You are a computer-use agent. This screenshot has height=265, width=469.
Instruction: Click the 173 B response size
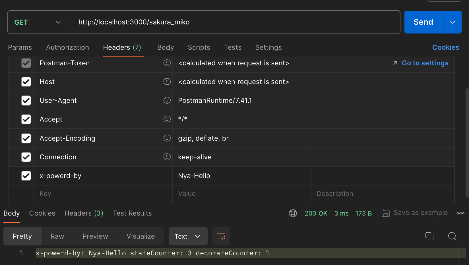[x=364, y=213]
